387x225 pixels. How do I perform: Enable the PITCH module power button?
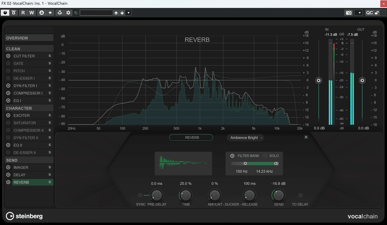[8, 71]
